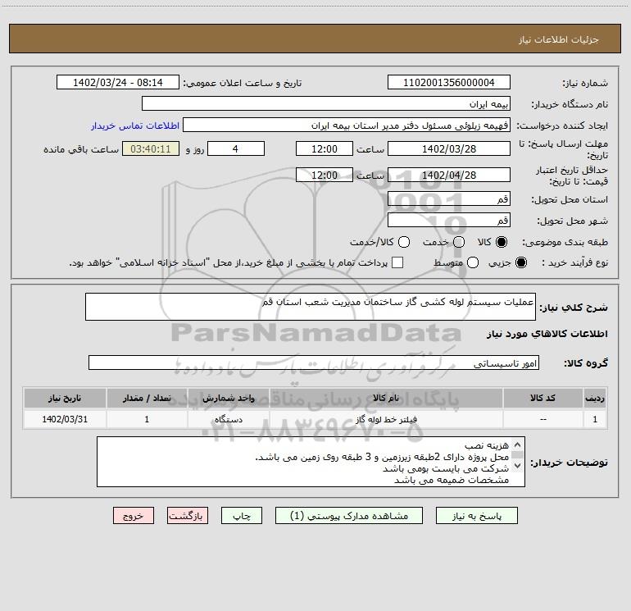
Task: Click the unit cell 'دستگاه'
Action: [x=228, y=419]
